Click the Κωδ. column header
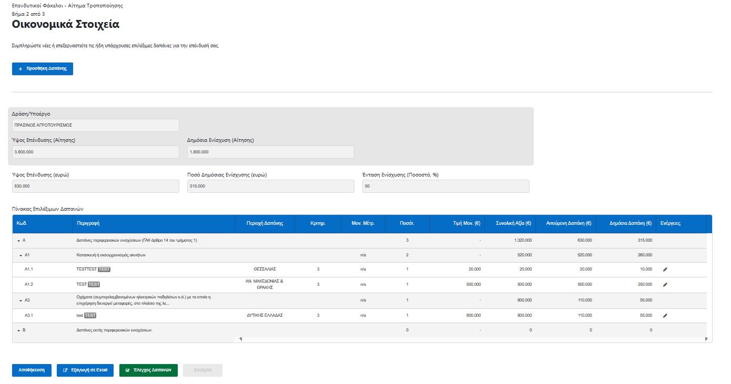 pyautogui.click(x=43, y=223)
